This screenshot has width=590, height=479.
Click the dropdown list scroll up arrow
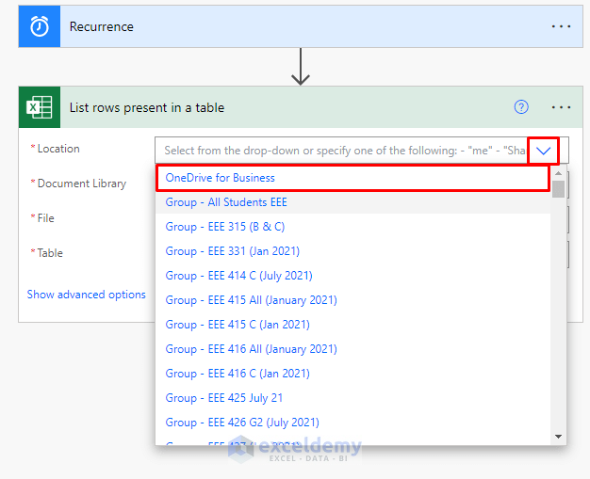(x=558, y=173)
